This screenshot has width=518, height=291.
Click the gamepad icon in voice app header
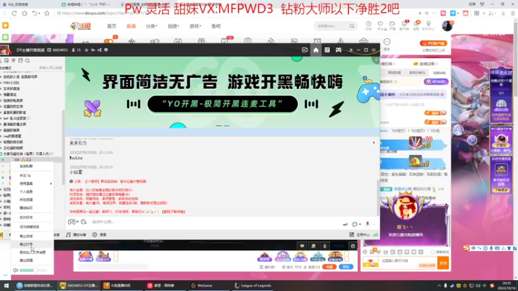pyautogui.click(x=339, y=50)
